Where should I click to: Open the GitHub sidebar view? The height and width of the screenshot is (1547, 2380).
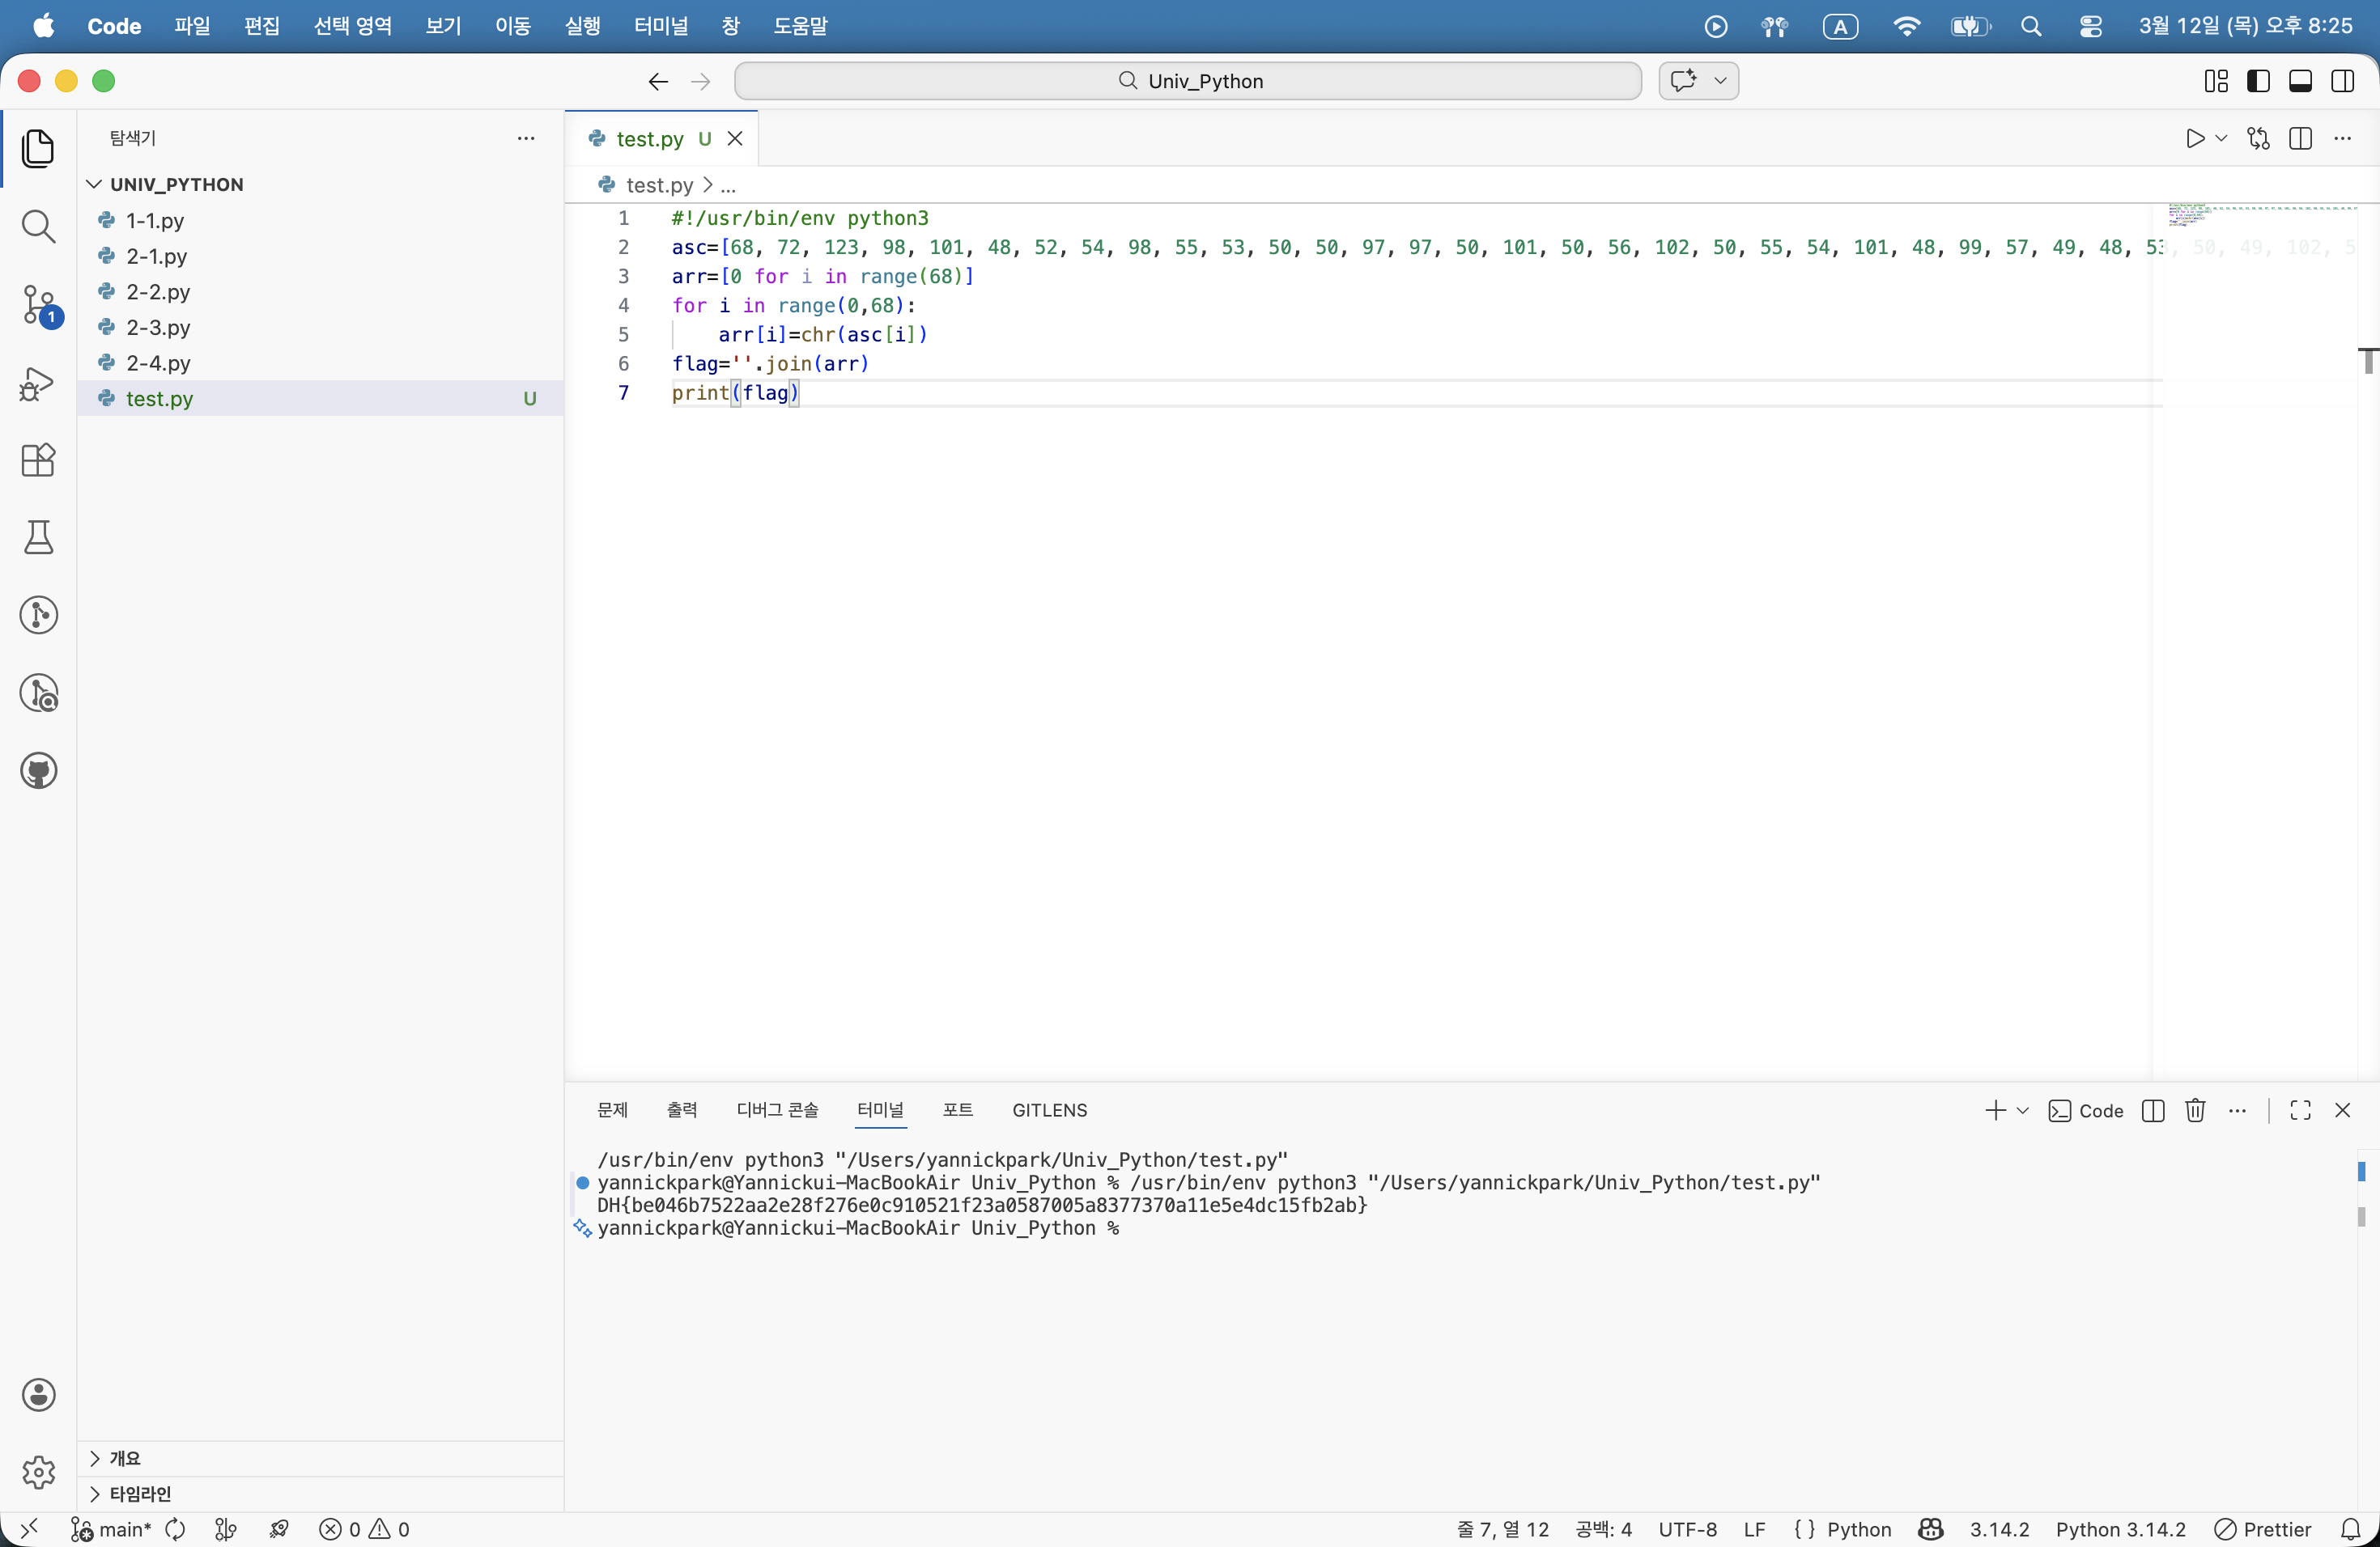tap(38, 770)
